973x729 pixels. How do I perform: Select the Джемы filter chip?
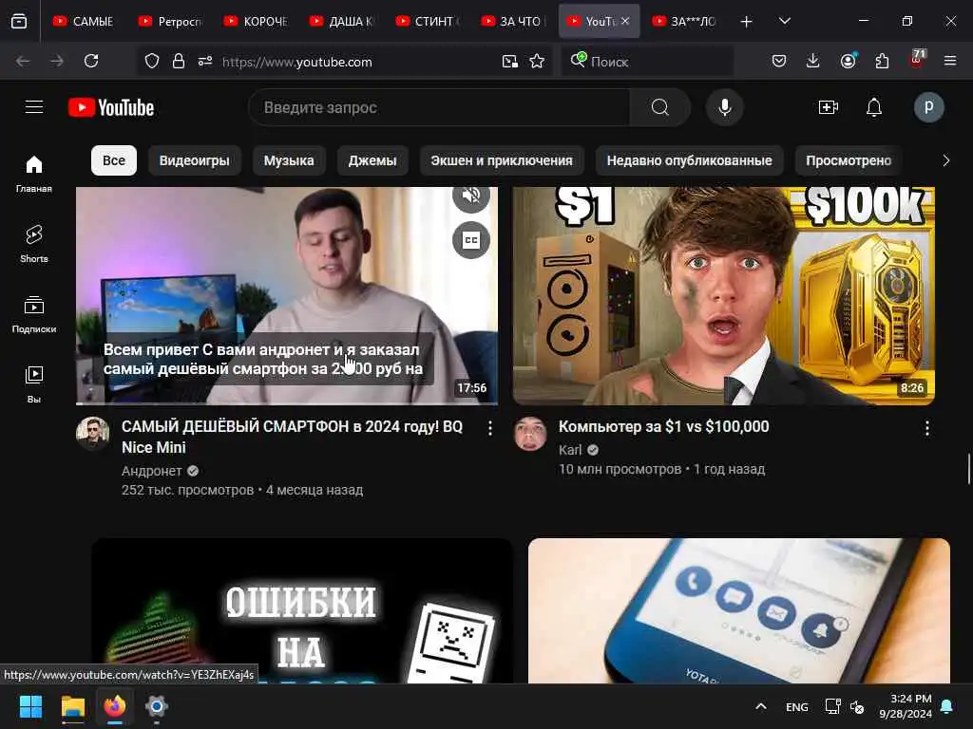372,160
